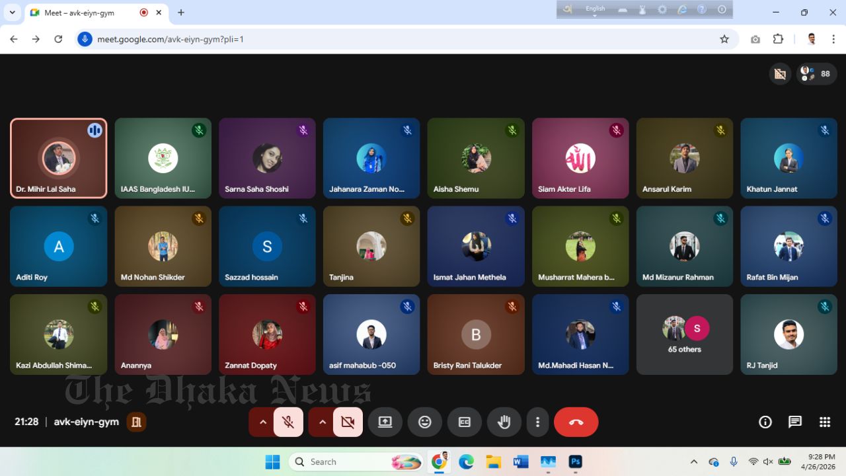846x476 pixels.
Task: Open more options three-dot menu
Action: [x=538, y=422]
